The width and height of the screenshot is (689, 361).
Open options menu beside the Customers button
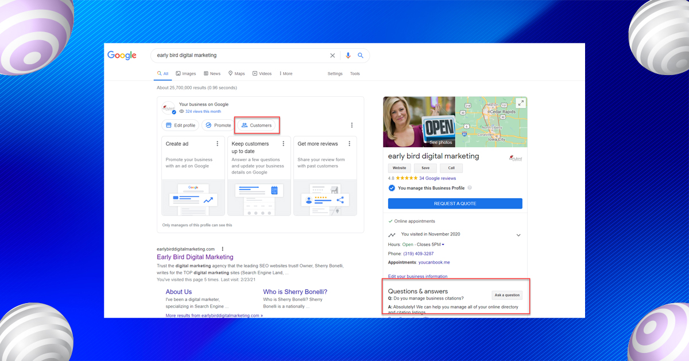(x=352, y=125)
